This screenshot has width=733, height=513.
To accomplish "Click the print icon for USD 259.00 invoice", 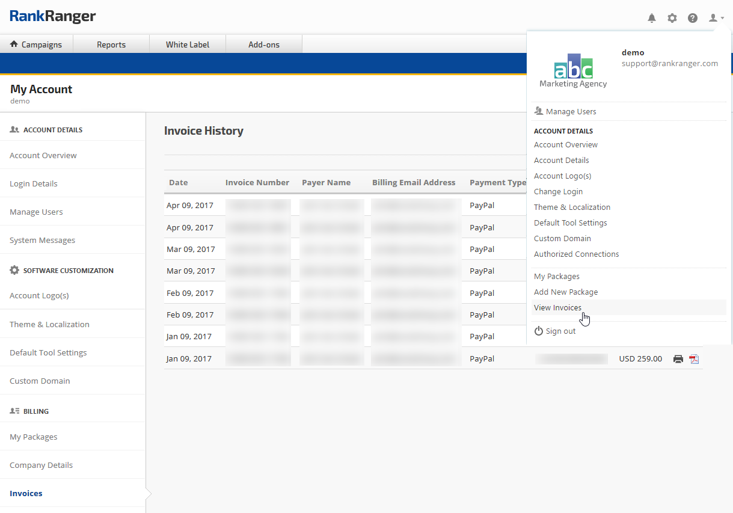I will click(x=678, y=359).
